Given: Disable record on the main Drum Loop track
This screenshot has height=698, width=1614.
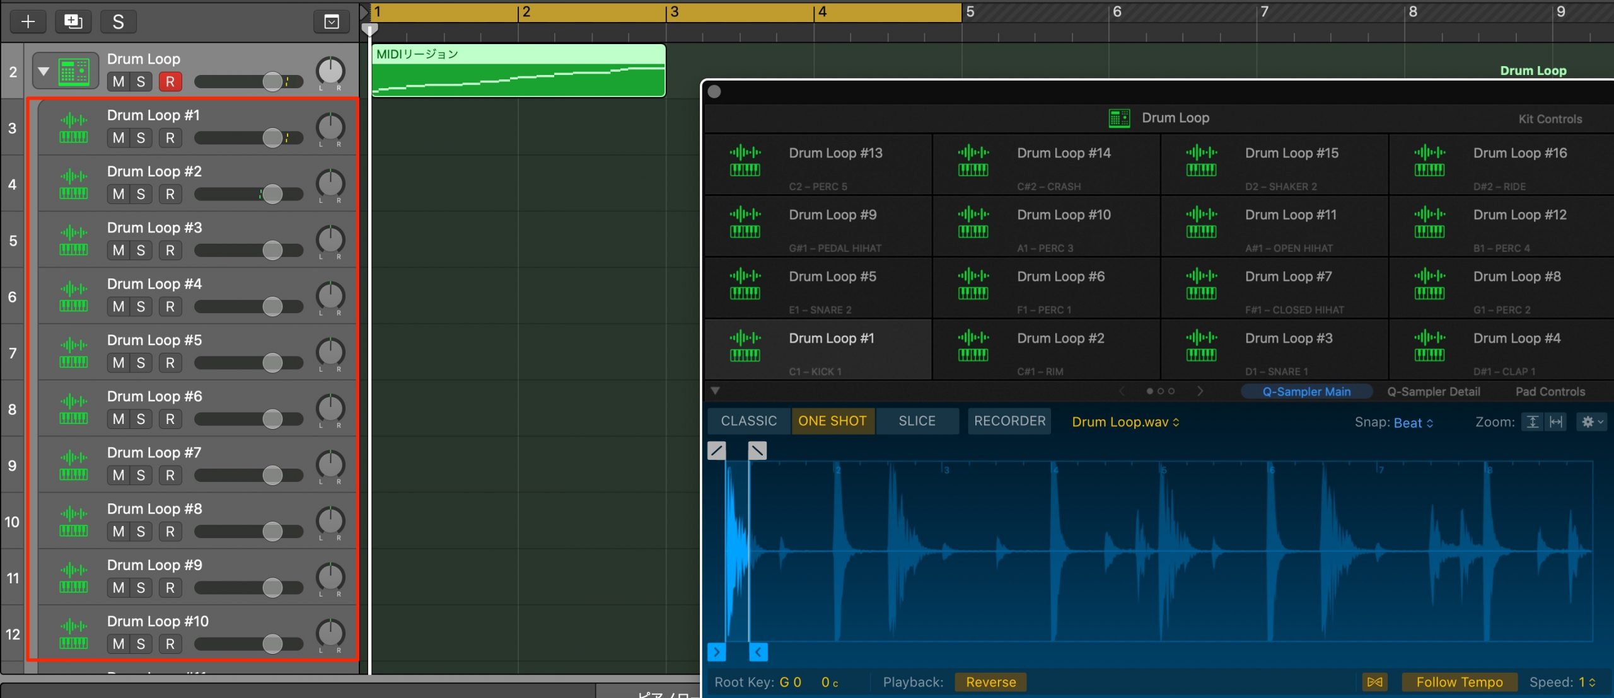Looking at the screenshot, I should pyautogui.click(x=170, y=82).
